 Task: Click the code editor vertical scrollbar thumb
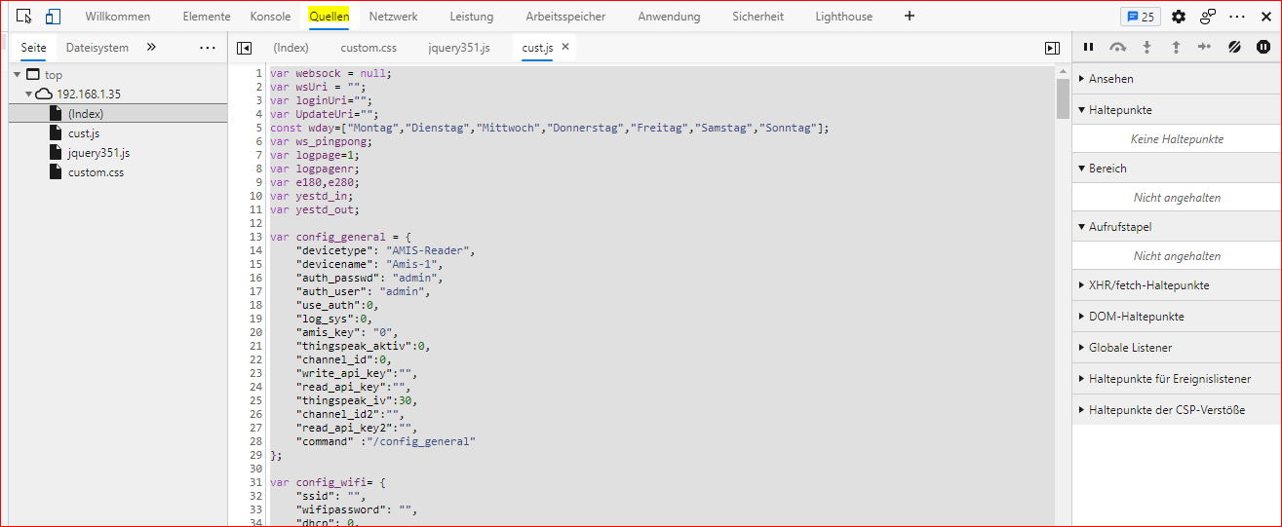[1063, 98]
